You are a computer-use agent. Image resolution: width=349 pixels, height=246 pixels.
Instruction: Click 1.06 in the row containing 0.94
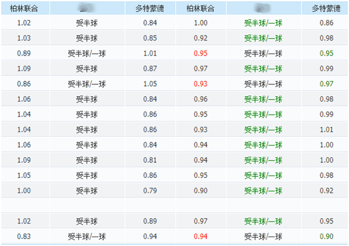point(24,145)
